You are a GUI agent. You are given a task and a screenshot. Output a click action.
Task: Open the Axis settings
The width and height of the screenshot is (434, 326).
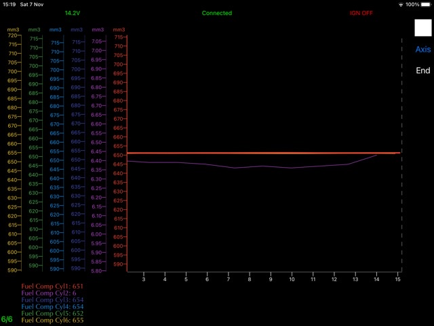click(x=423, y=50)
